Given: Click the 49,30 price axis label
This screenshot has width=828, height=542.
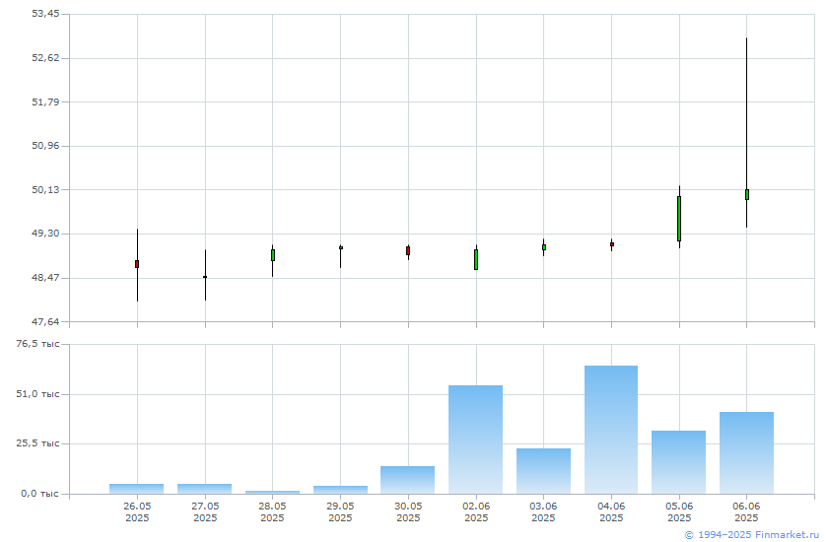Looking at the screenshot, I should (x=45, y=234).
